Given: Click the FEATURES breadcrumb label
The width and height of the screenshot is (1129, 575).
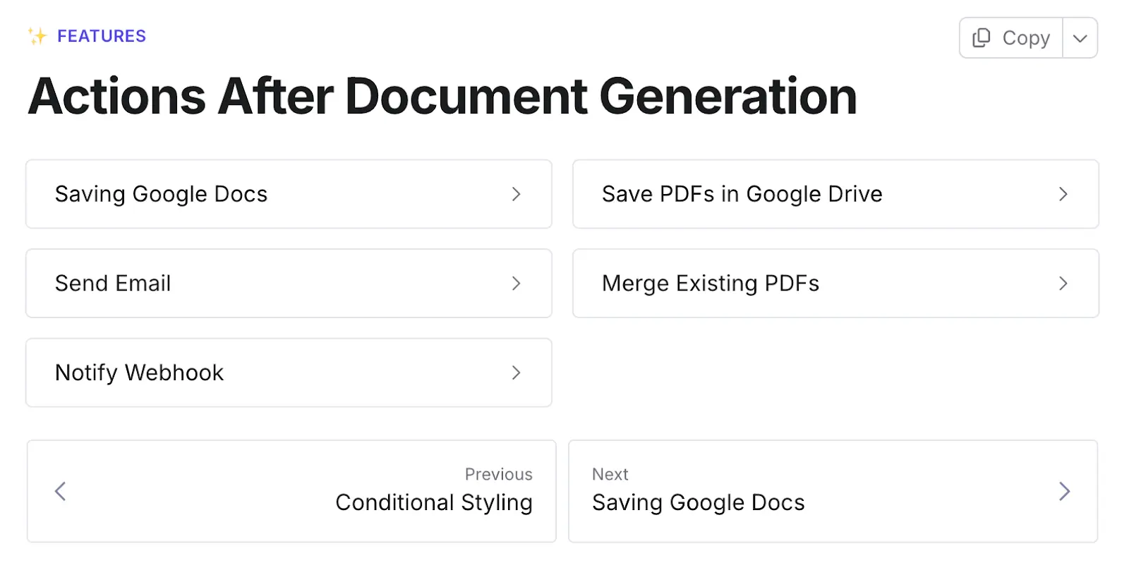Looking at the screenshot, I should (102, 35).
